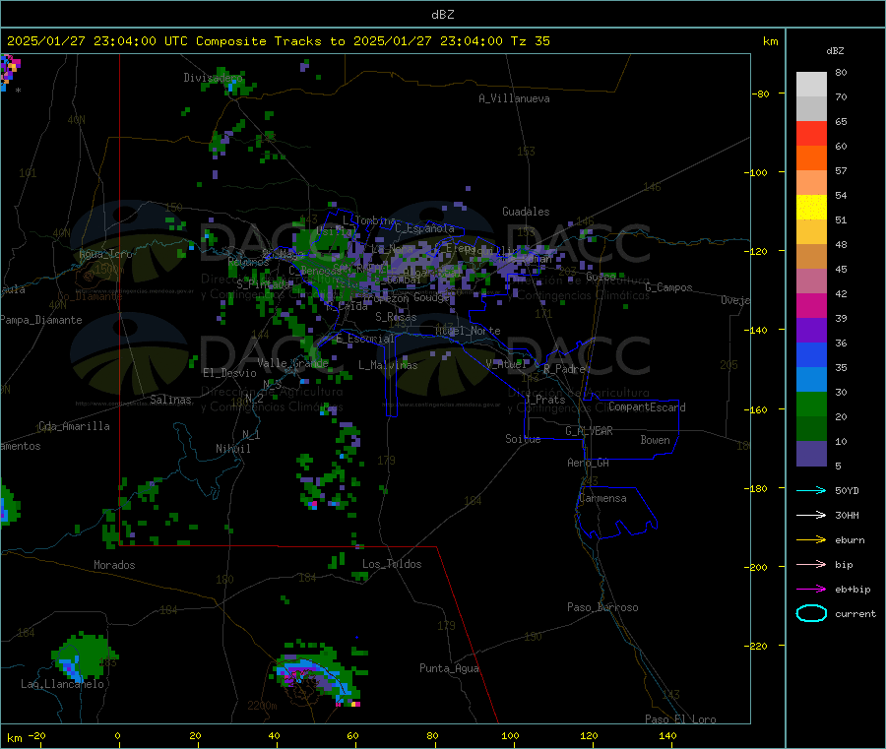Click the Nihuil map label
This screenshot has width=886, height=749.
(x=232, y=449)
